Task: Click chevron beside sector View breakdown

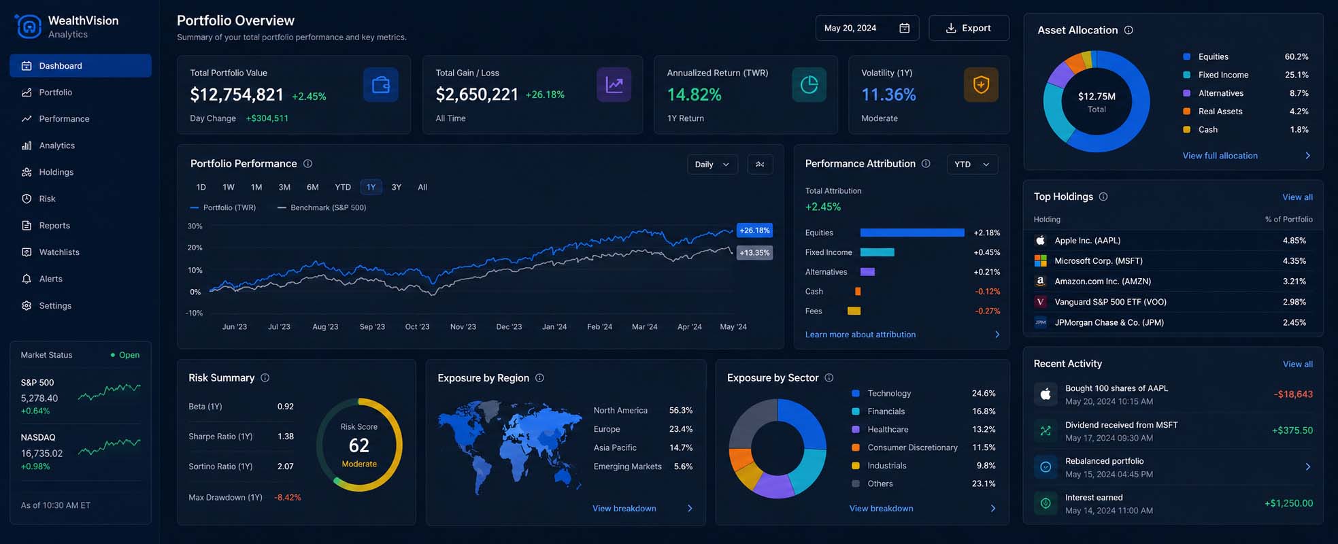Action: pyautogui.click(x=992, y=509)
